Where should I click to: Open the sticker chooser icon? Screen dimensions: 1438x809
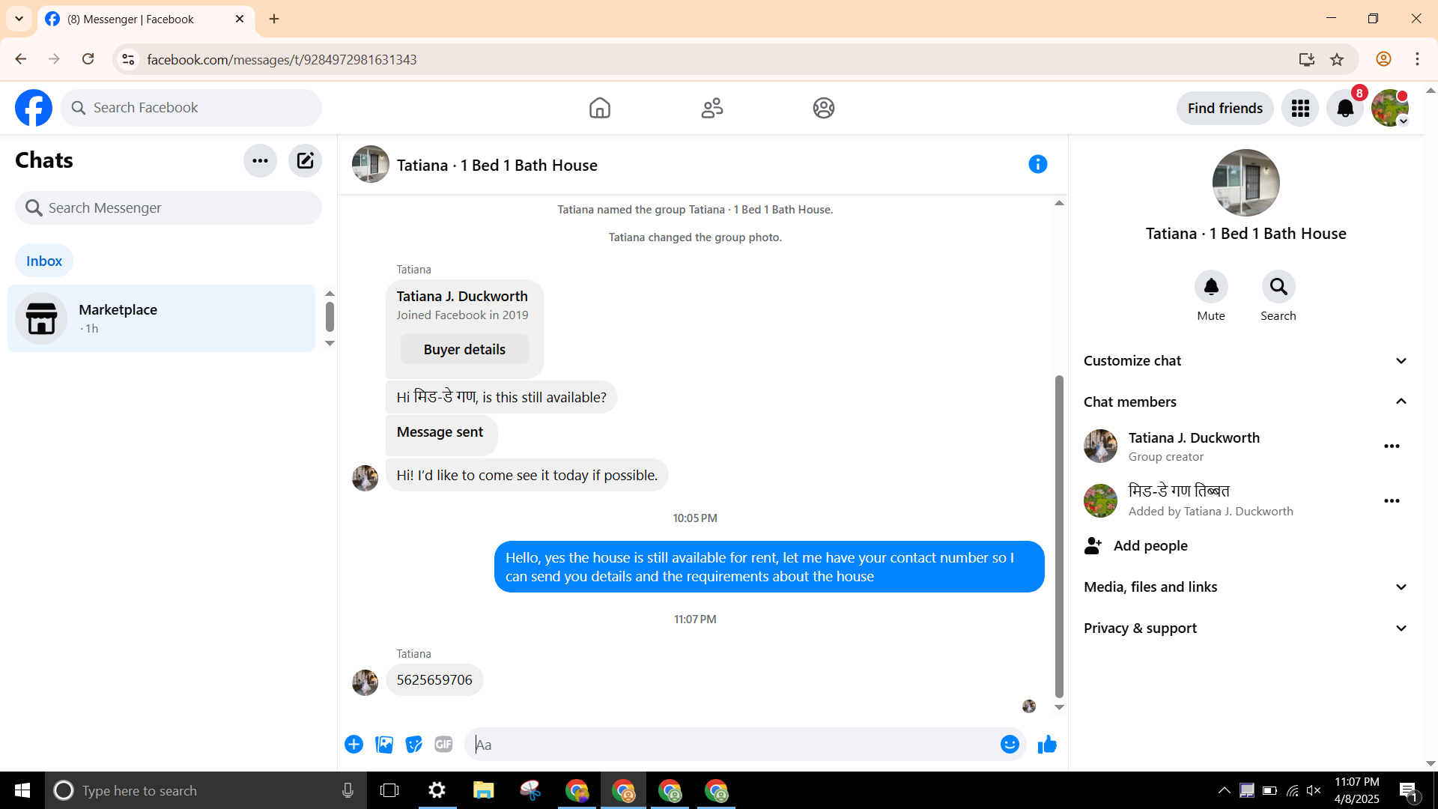pyautogui.click(x=413, y=744)
